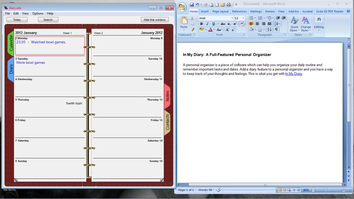Open the Editing binoculars group
The image size is (354, 199).
pyautogui.click(x=319, y=23)
